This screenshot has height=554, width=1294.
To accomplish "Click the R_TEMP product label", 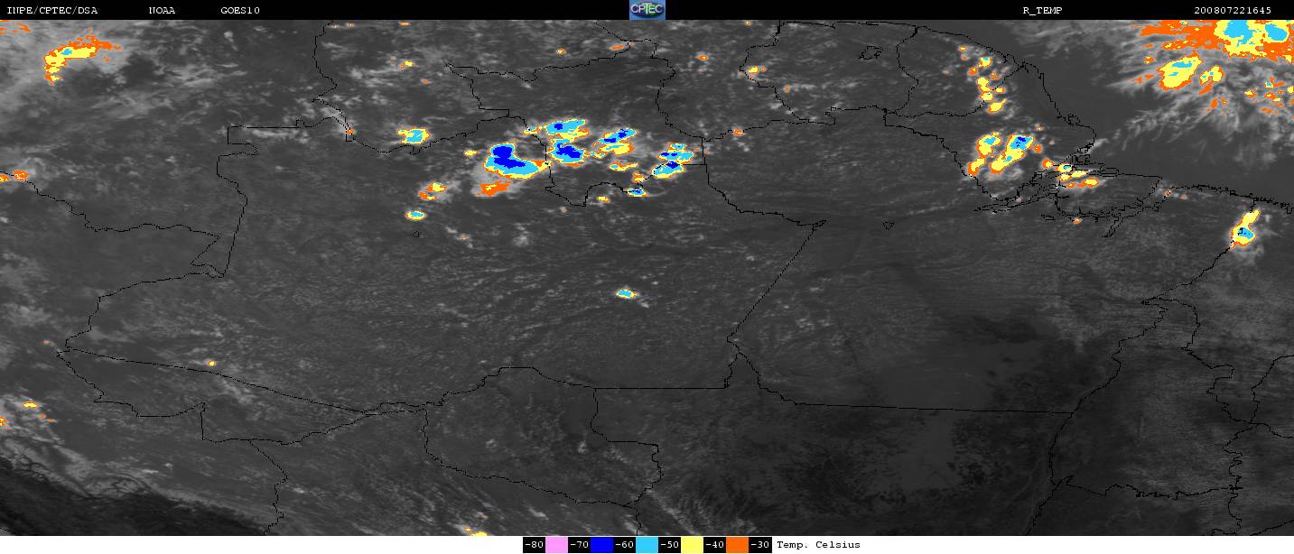I will pyautogui.click(x=1041, y=10).
